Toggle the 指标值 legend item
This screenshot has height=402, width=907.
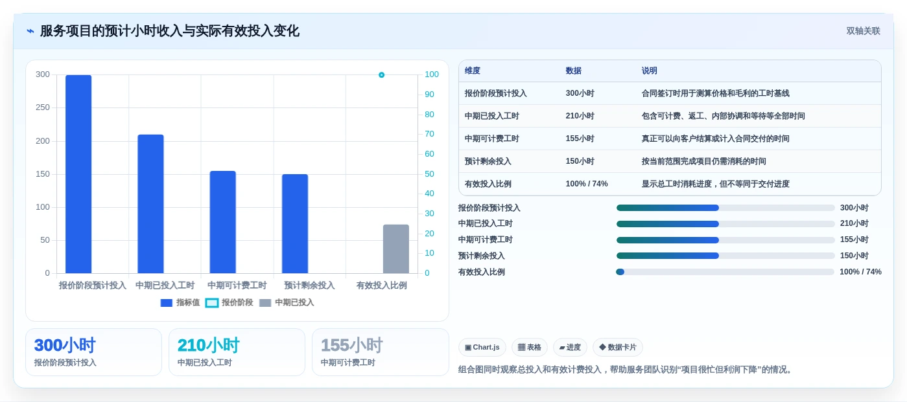tap(180, 302)
